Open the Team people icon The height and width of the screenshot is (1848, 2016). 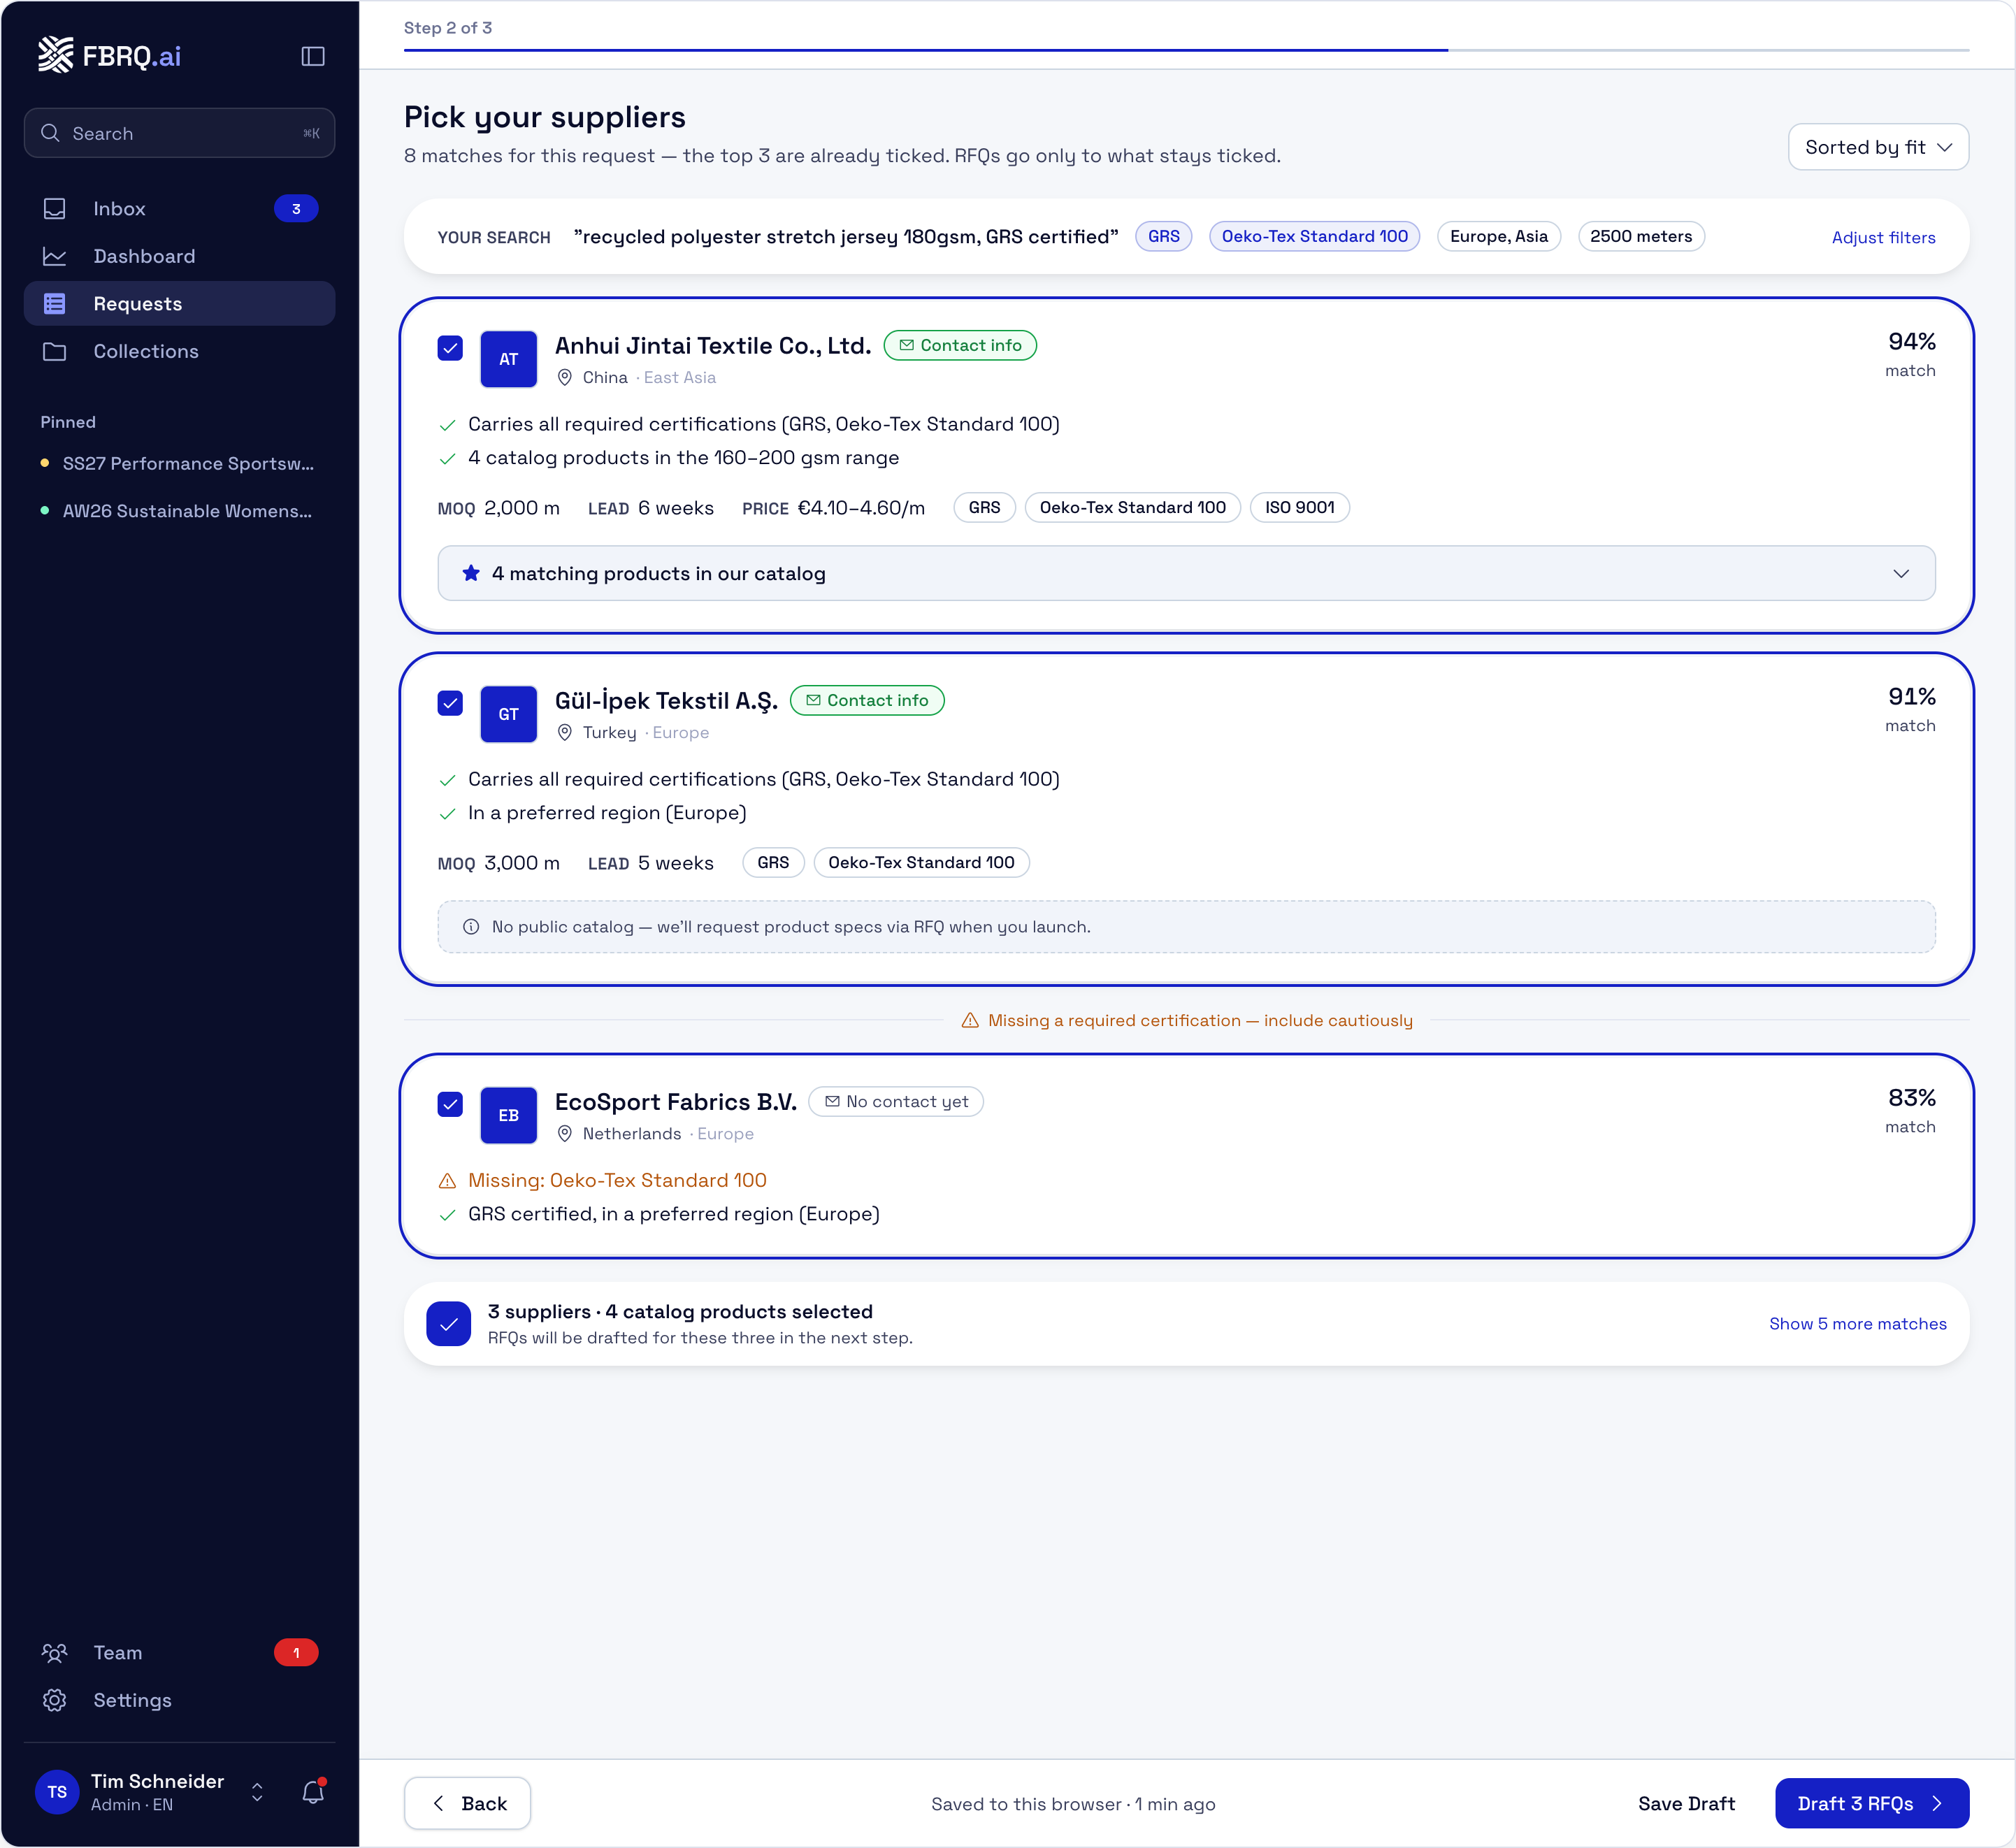[55, 1653]
